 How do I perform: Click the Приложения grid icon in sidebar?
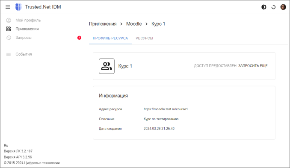click(9, 29)
